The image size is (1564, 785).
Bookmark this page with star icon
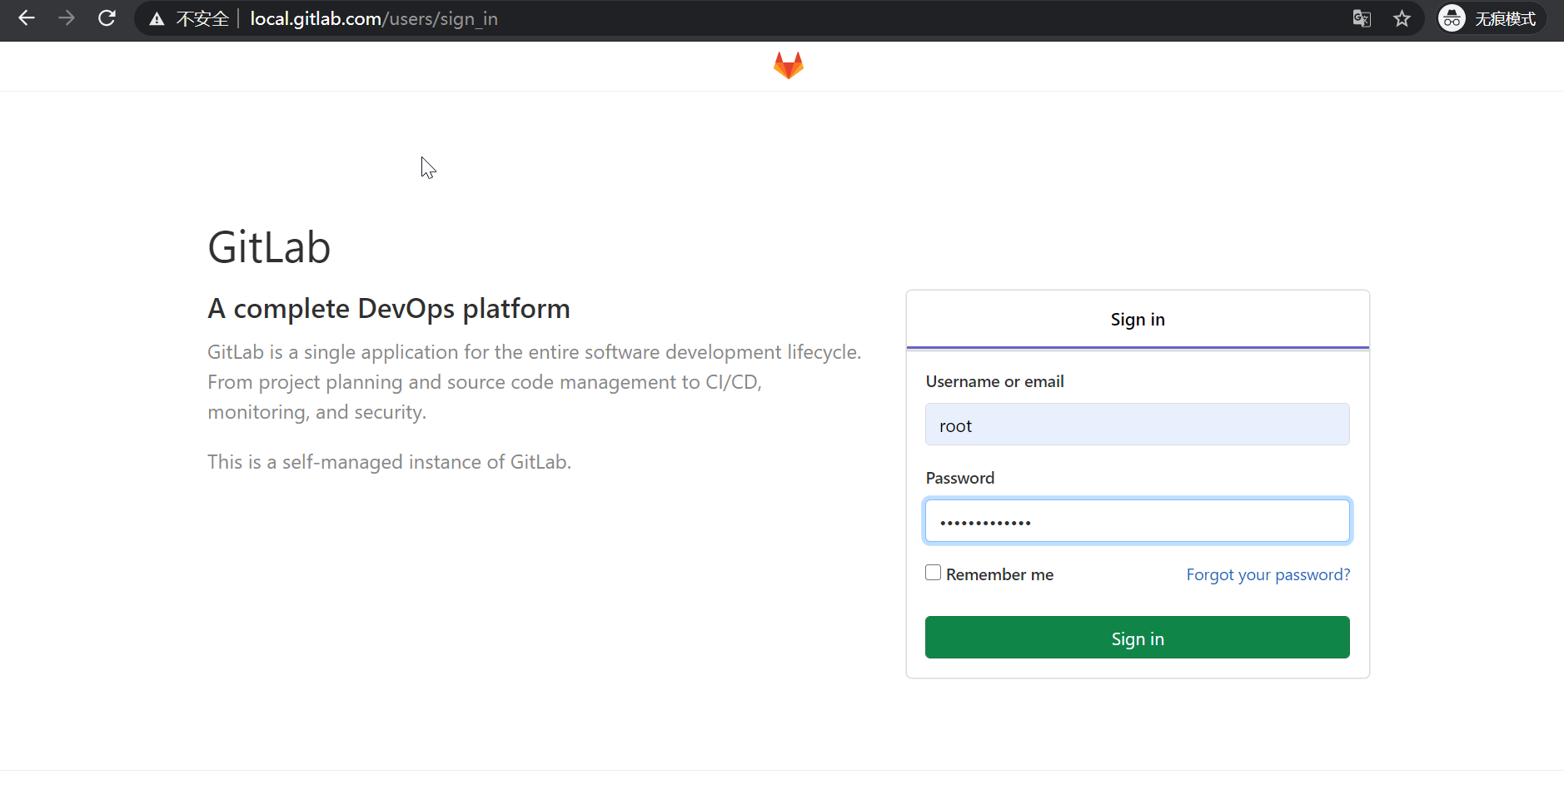tap(1402, 18)
